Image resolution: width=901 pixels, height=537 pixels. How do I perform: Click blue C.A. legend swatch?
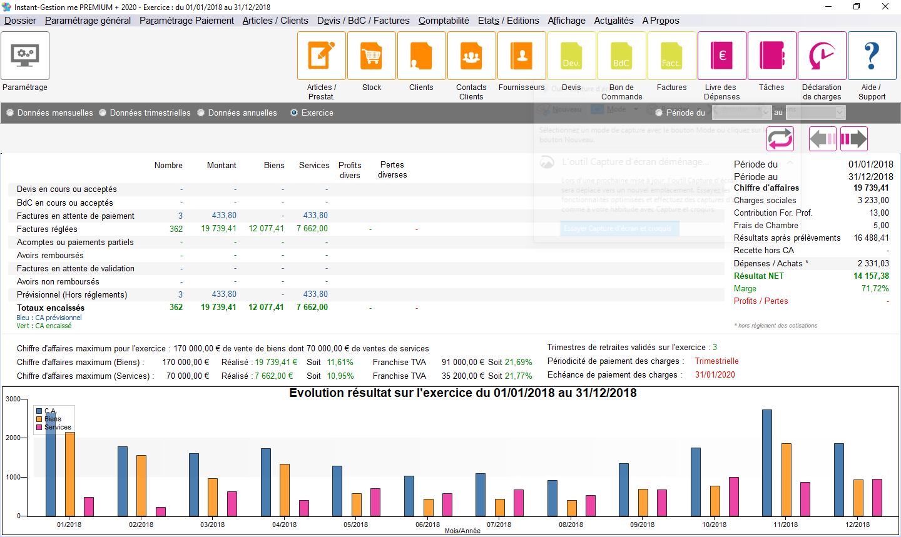point(39,411)
